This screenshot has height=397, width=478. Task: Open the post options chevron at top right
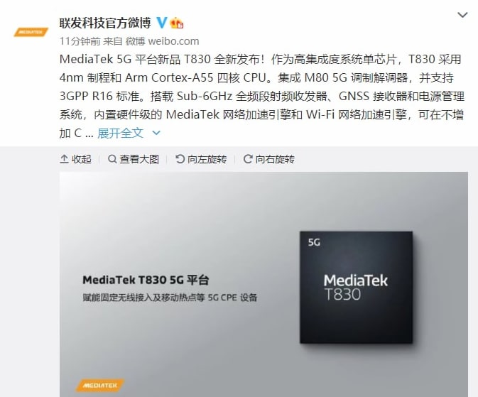pos(462,15)
